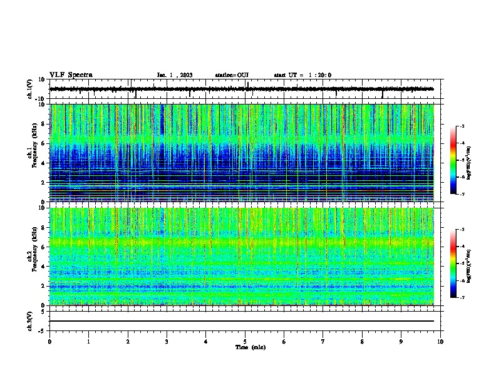Click the time axis tick label "6"
This screenshot has height=383, width=496.
point(284,342)
